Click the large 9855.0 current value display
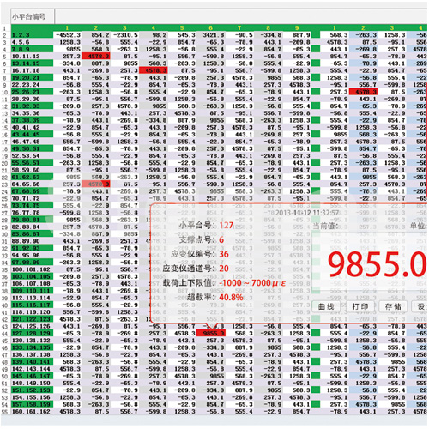429x429 pixels. 378,264
